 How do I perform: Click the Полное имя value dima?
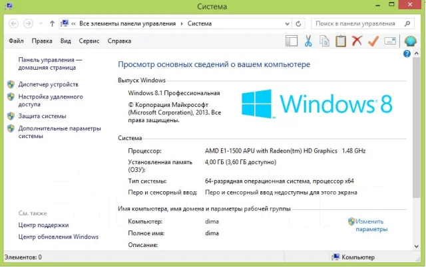click(212, 233)
